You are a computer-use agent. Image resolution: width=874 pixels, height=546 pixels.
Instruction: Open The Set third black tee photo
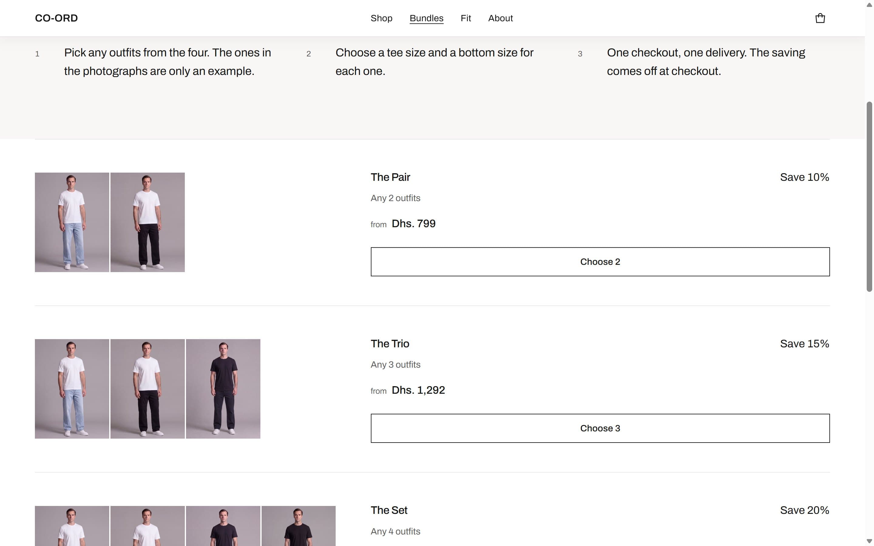coord(223,526)
